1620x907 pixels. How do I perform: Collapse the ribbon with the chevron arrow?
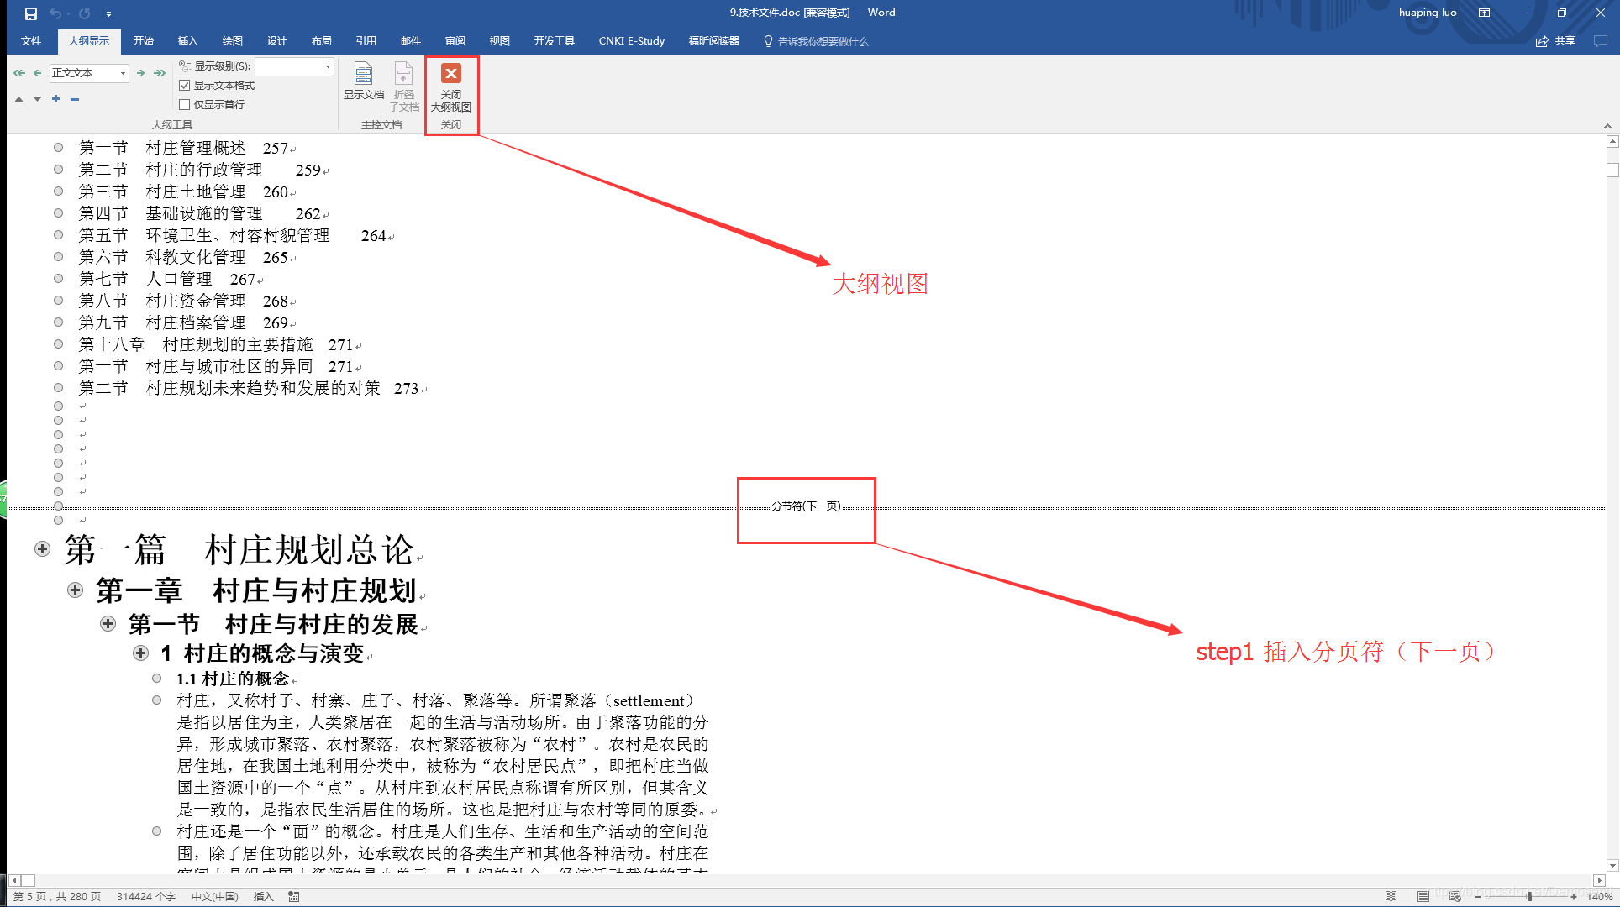pyautogui.click(x=1607, y=126)
